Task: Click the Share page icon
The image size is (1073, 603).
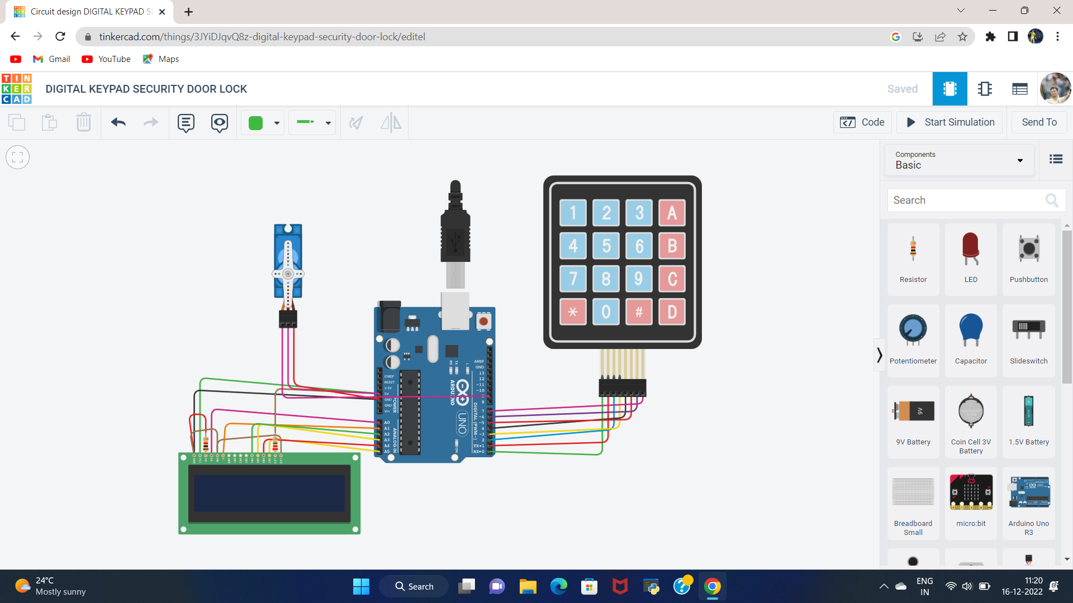Action: (940, 37)
